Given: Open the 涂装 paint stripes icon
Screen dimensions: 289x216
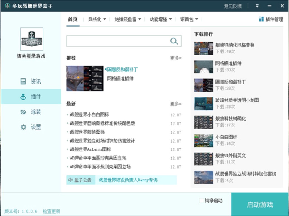Looking at the screenshot, I should tap(23, 112).
